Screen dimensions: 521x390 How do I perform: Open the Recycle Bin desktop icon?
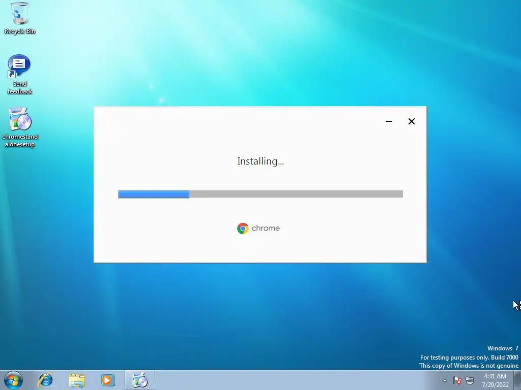click(20, 18)
